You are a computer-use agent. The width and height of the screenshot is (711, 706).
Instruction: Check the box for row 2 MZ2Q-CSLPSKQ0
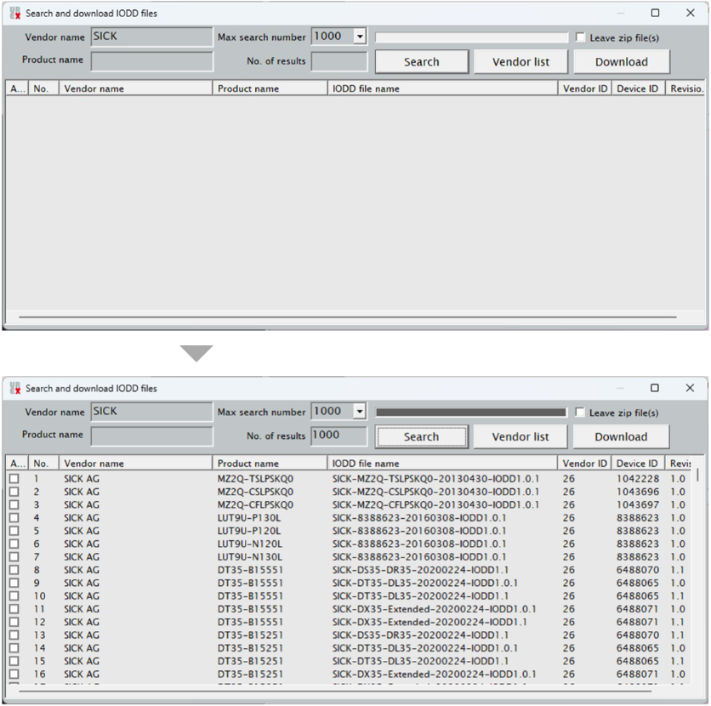pyautogui.click(x=14, y=492)
